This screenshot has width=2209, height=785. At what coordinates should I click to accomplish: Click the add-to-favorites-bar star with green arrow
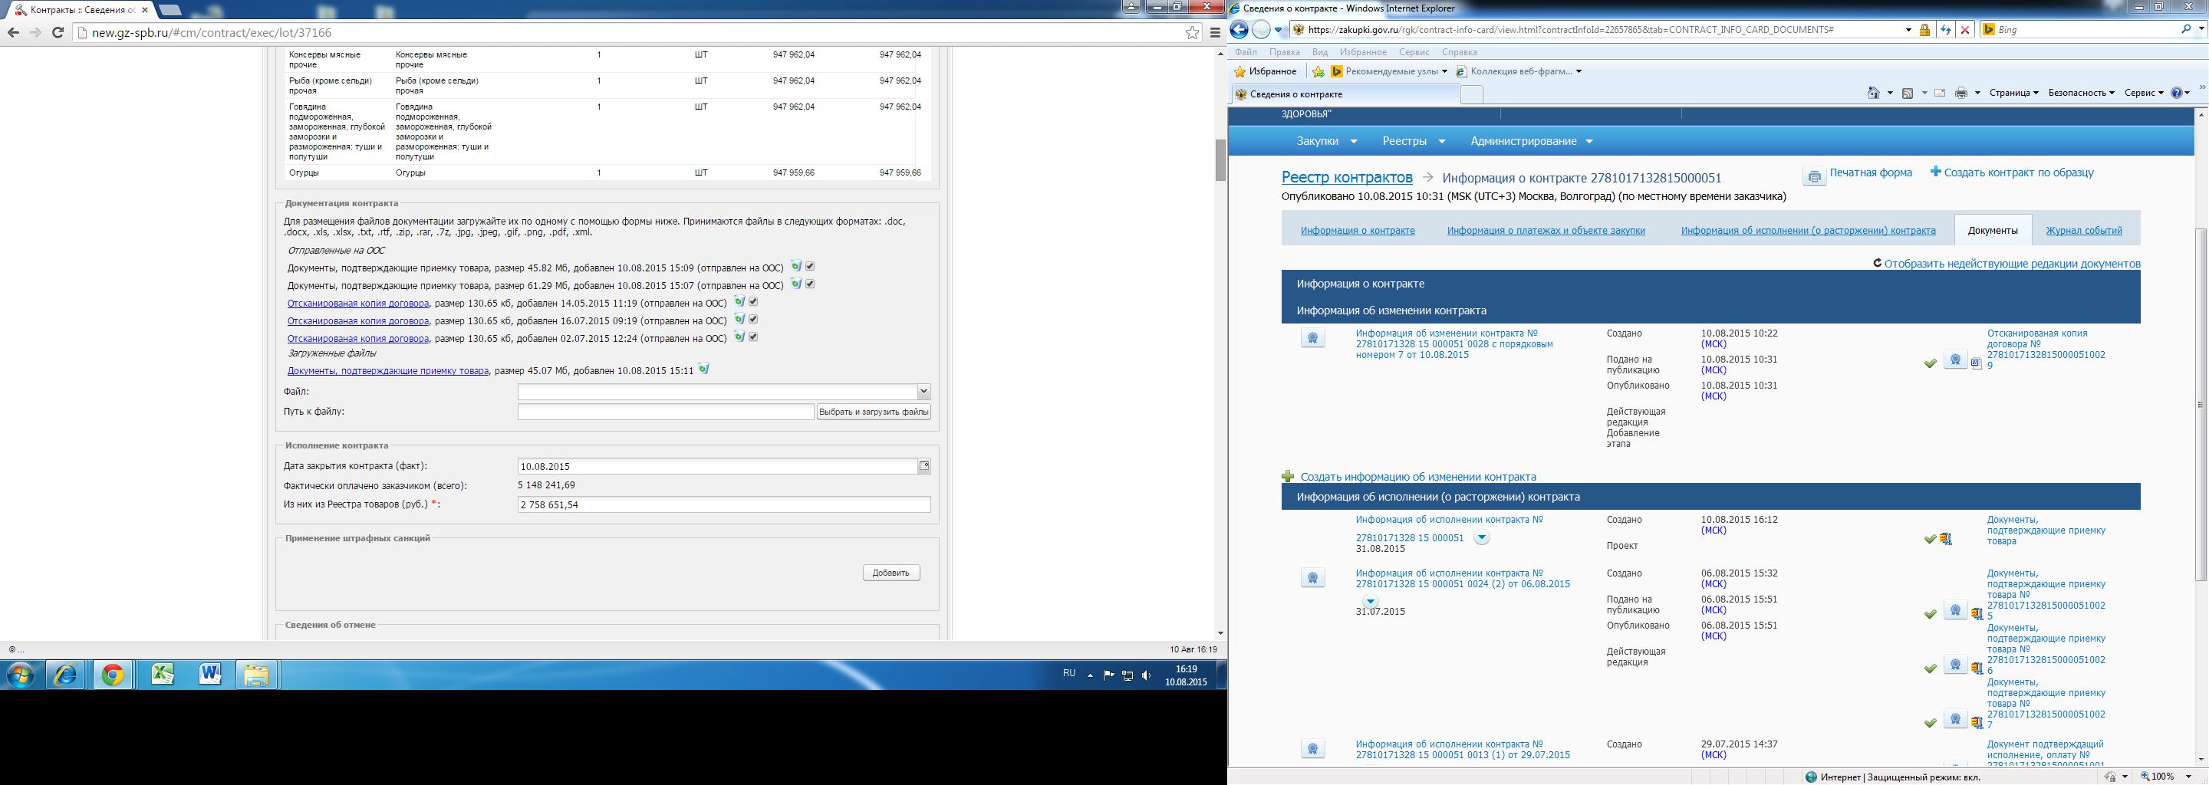click(1319, 72)
